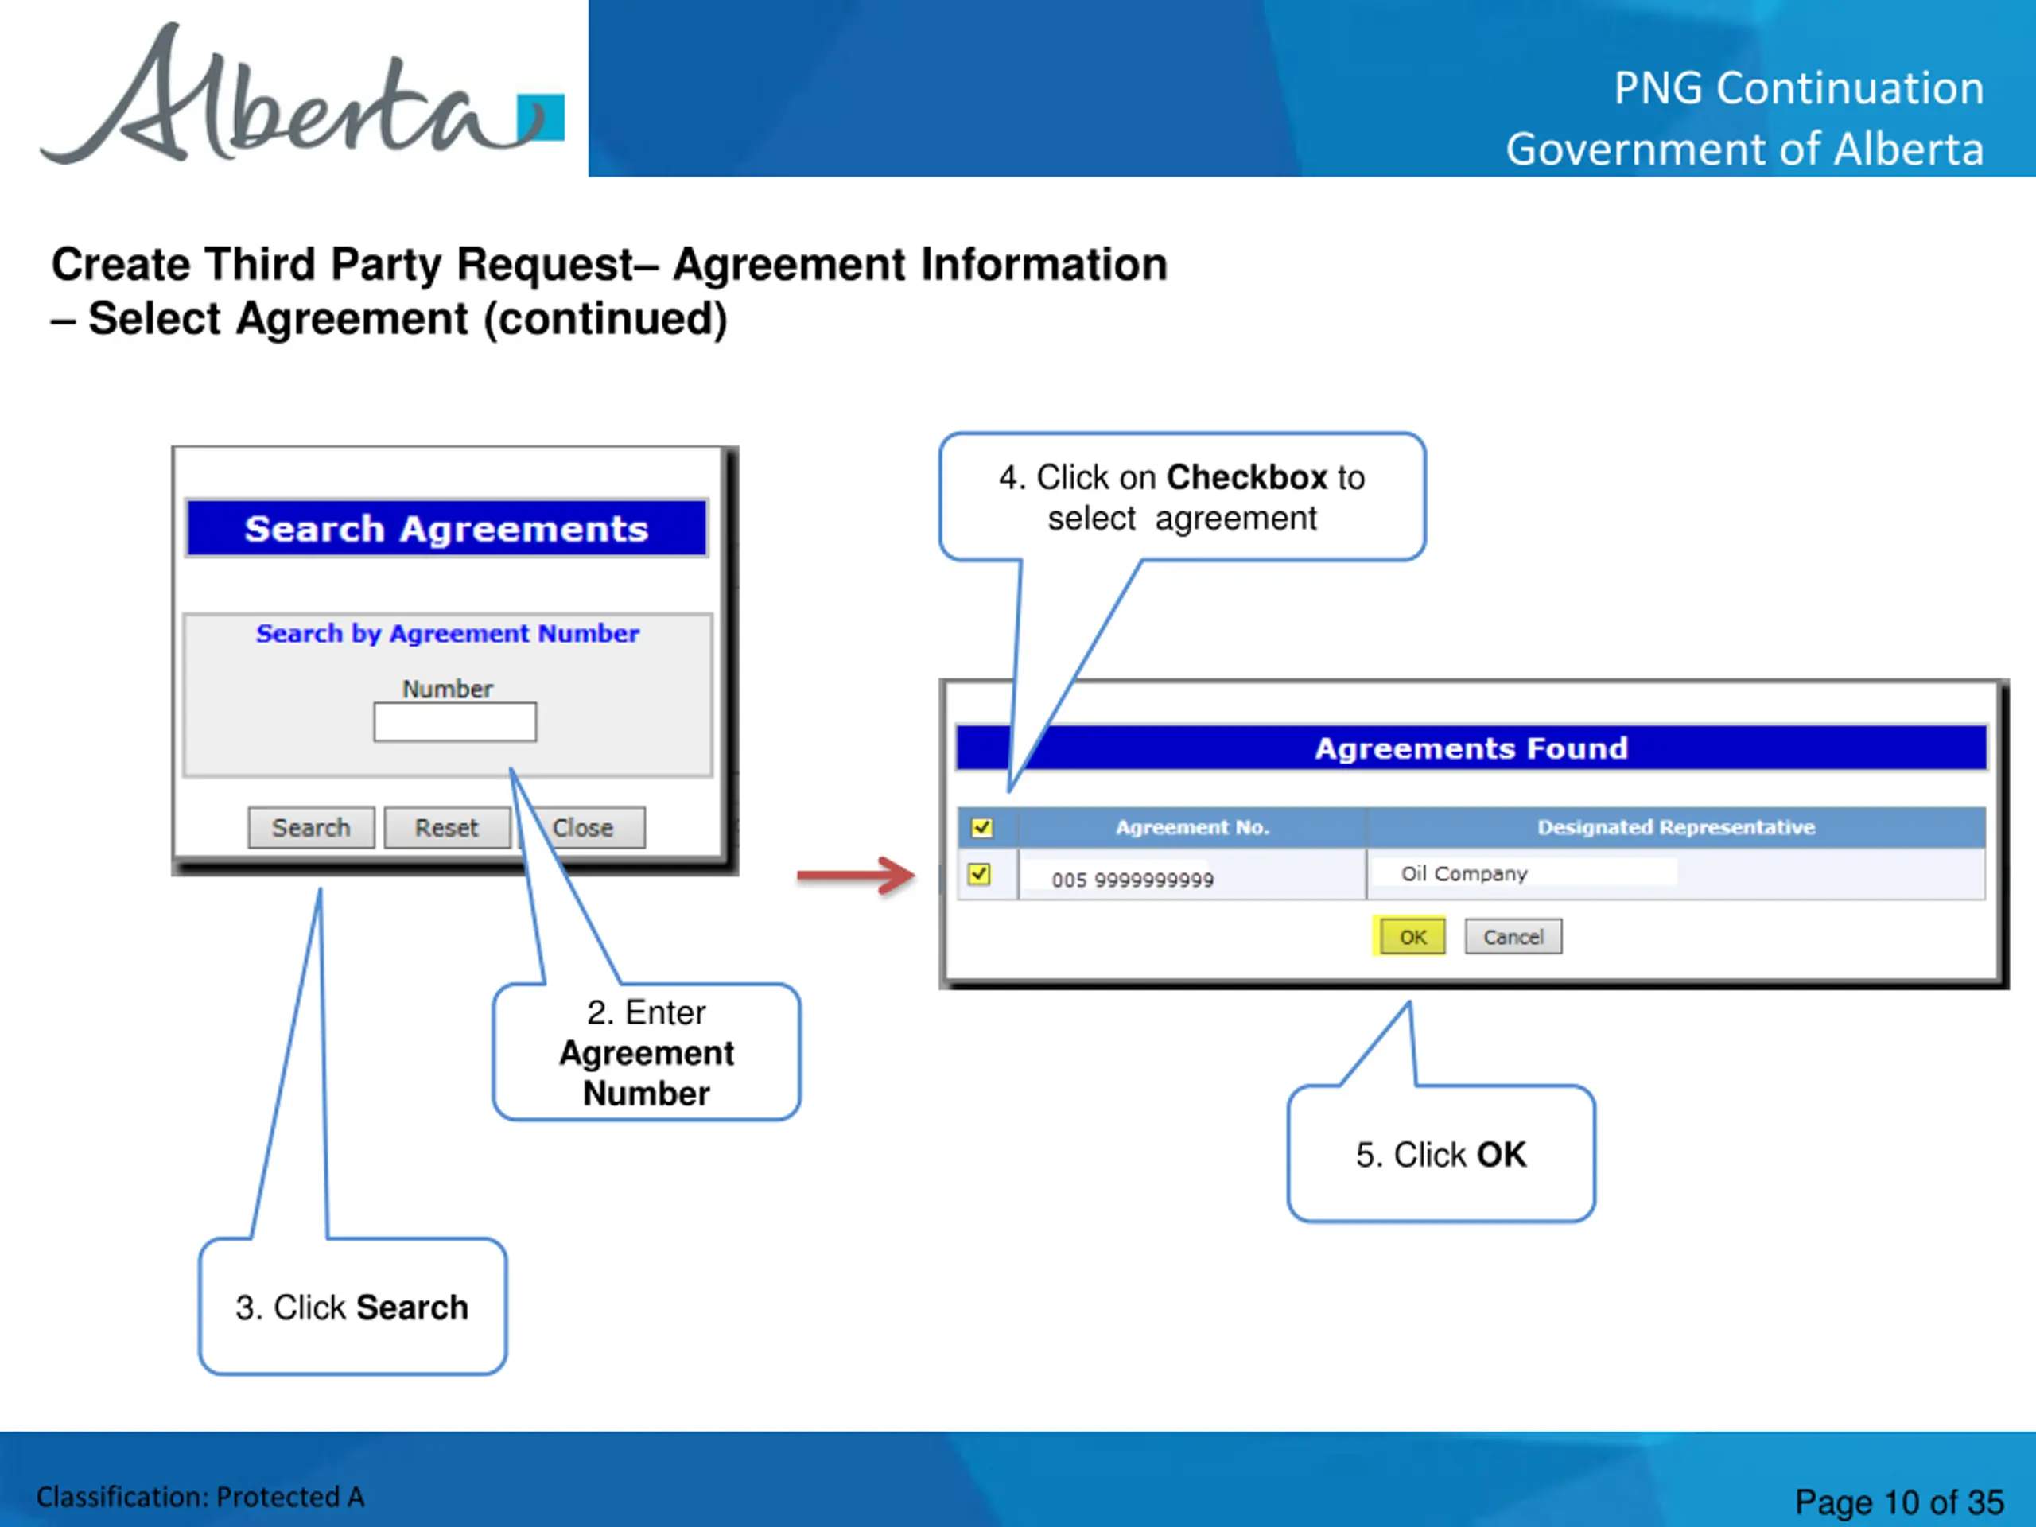Click the Agreement No. column header

click(1192, 827)
